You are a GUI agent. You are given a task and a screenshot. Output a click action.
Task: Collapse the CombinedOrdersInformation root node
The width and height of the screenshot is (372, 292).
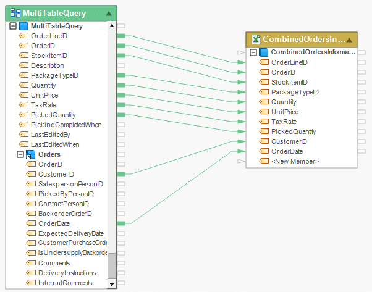pos(253,52)
